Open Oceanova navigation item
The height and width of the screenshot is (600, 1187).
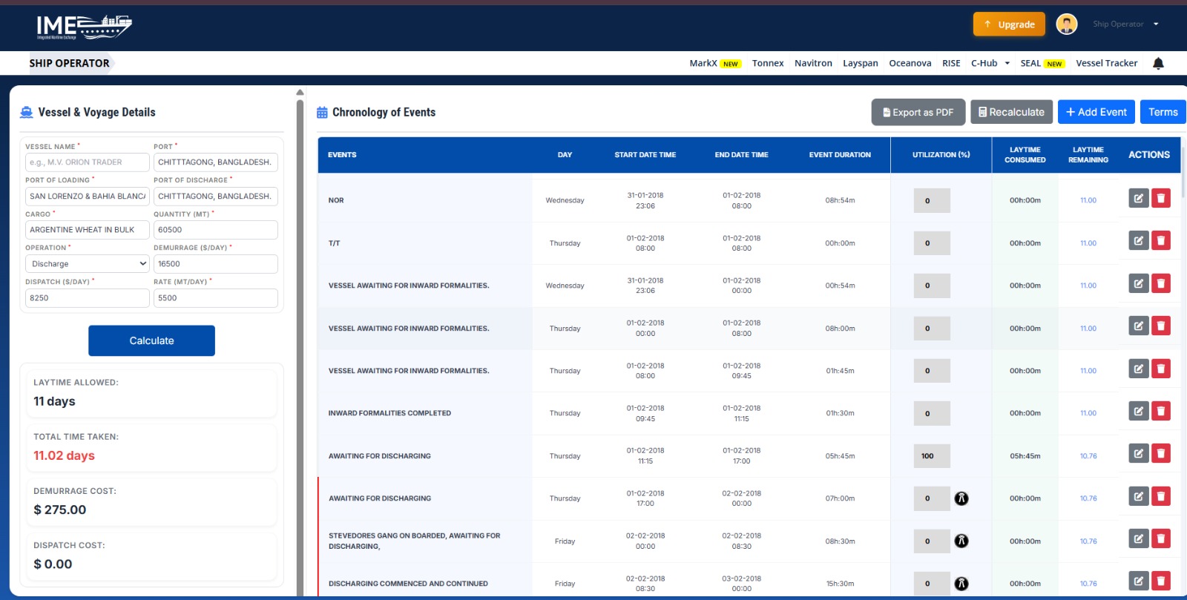pos(910,64)
